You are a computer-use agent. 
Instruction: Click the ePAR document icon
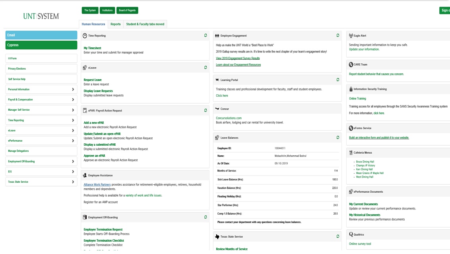pyautogui.click(x=85, y=110)
